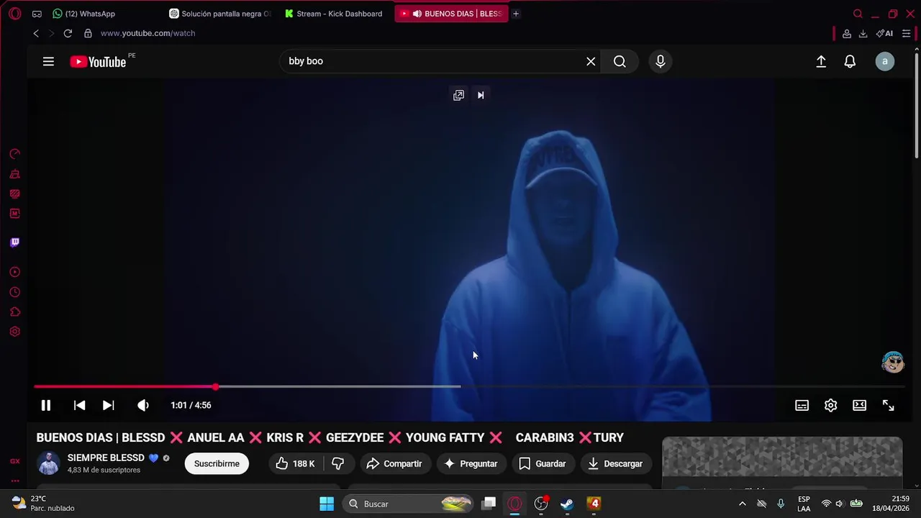Image resolution: width=921 pixels, height=518 pixels.
Task: Switch the player to theater mode
Action: 859,405
